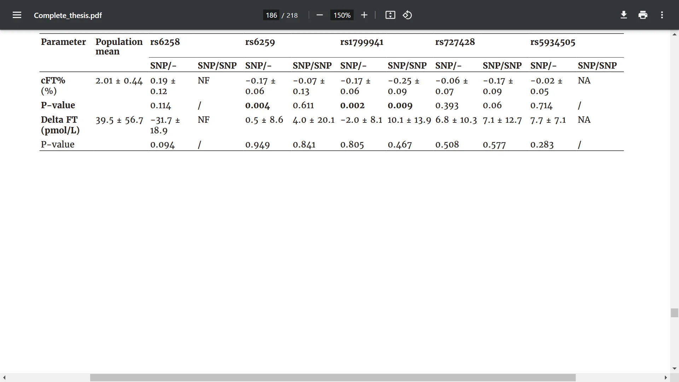Screen dimensions: 679x382
Task: Click the P-value 0.467
Action: (400, 145)
